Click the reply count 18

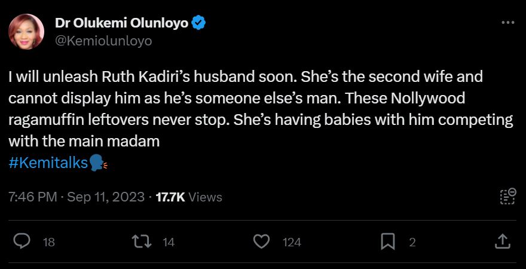50,242
